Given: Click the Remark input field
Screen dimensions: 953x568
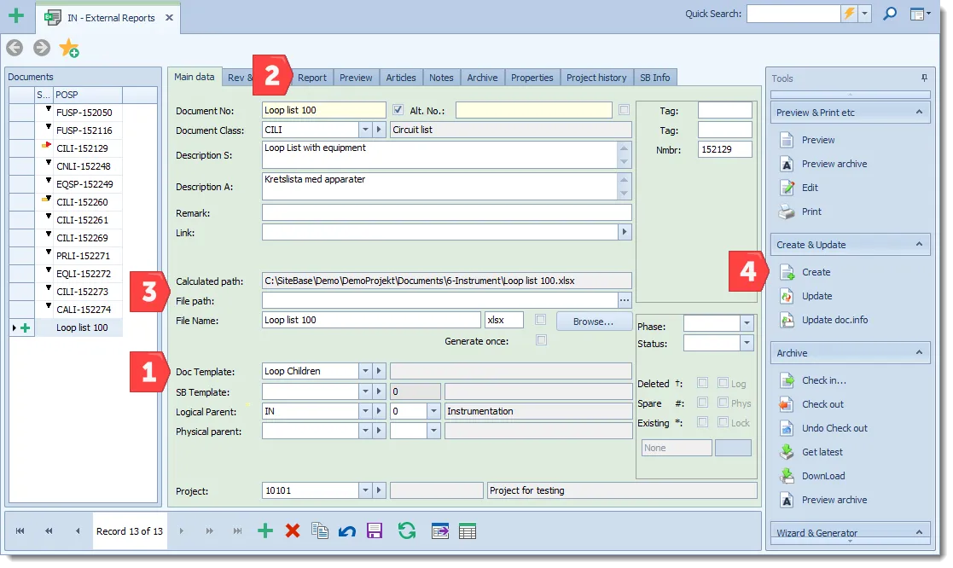Looking at the screenshot, I should click(x=447, y=212).
